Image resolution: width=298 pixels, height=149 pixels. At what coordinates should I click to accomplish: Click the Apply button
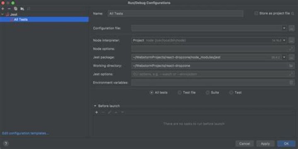pos(265,144)
